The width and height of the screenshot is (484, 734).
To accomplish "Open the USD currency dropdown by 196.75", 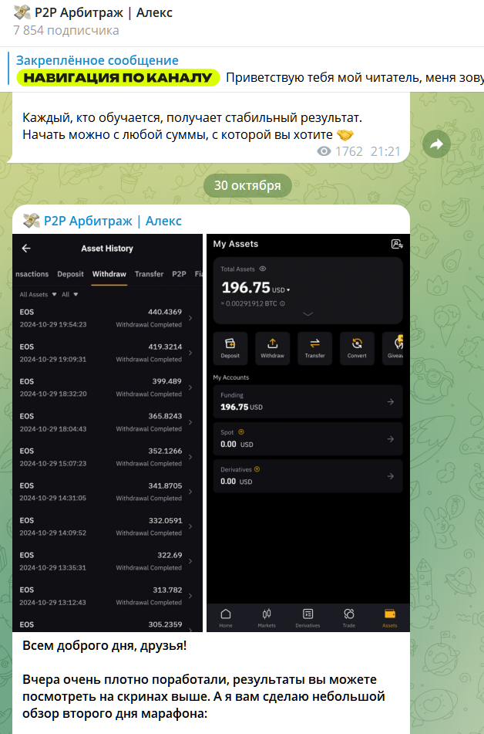I will click(x=281, y=290).
